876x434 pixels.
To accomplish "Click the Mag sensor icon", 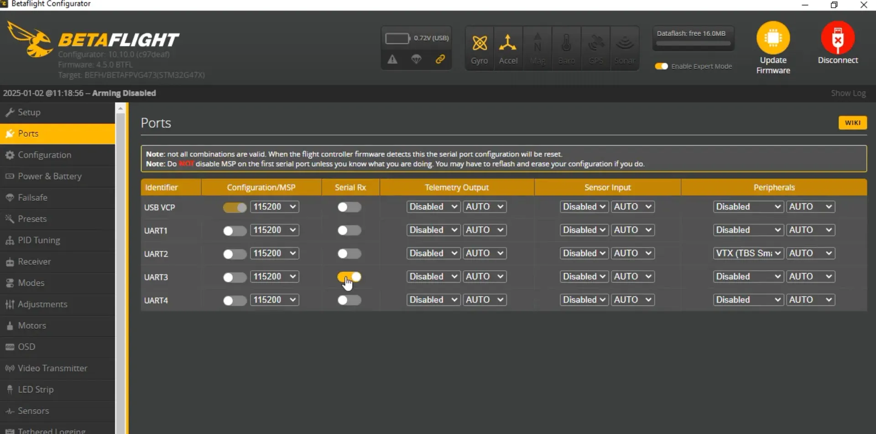I will pyautogui.click(x=537, y=42).
